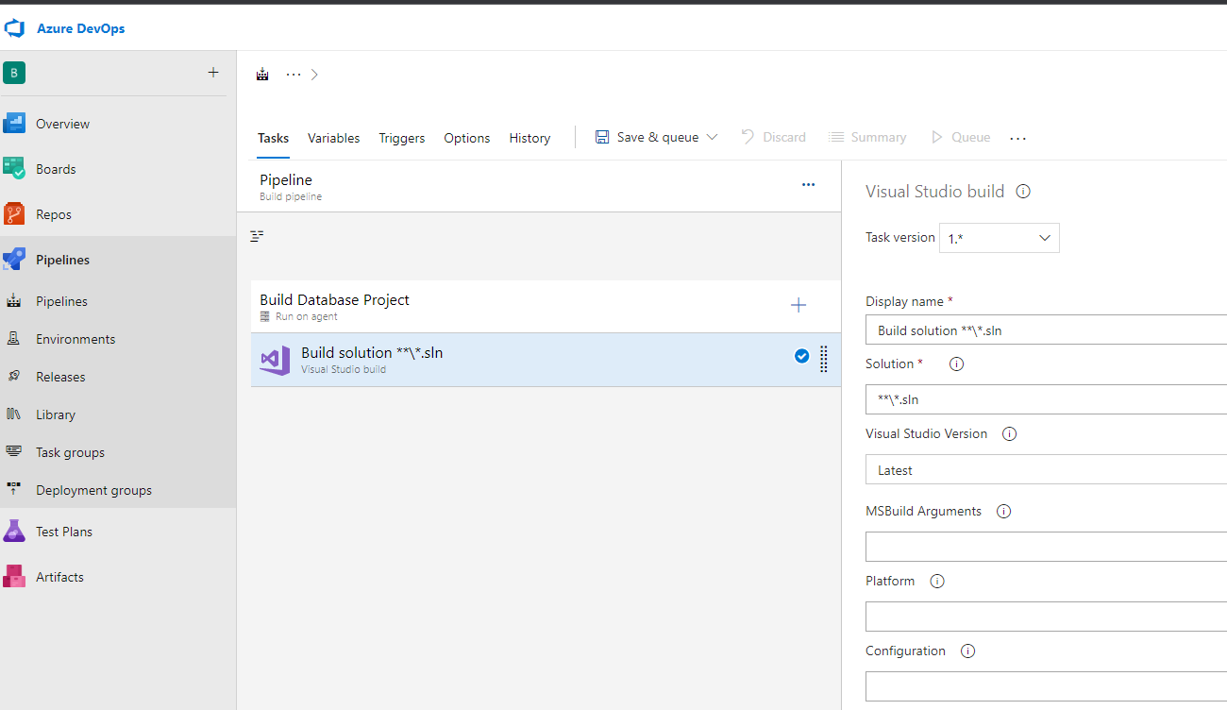This screenshot has height=710, width=1227.
Task: Click the Pipelines rocket icon
Action: pyautogui.click(x=14, y=260)
